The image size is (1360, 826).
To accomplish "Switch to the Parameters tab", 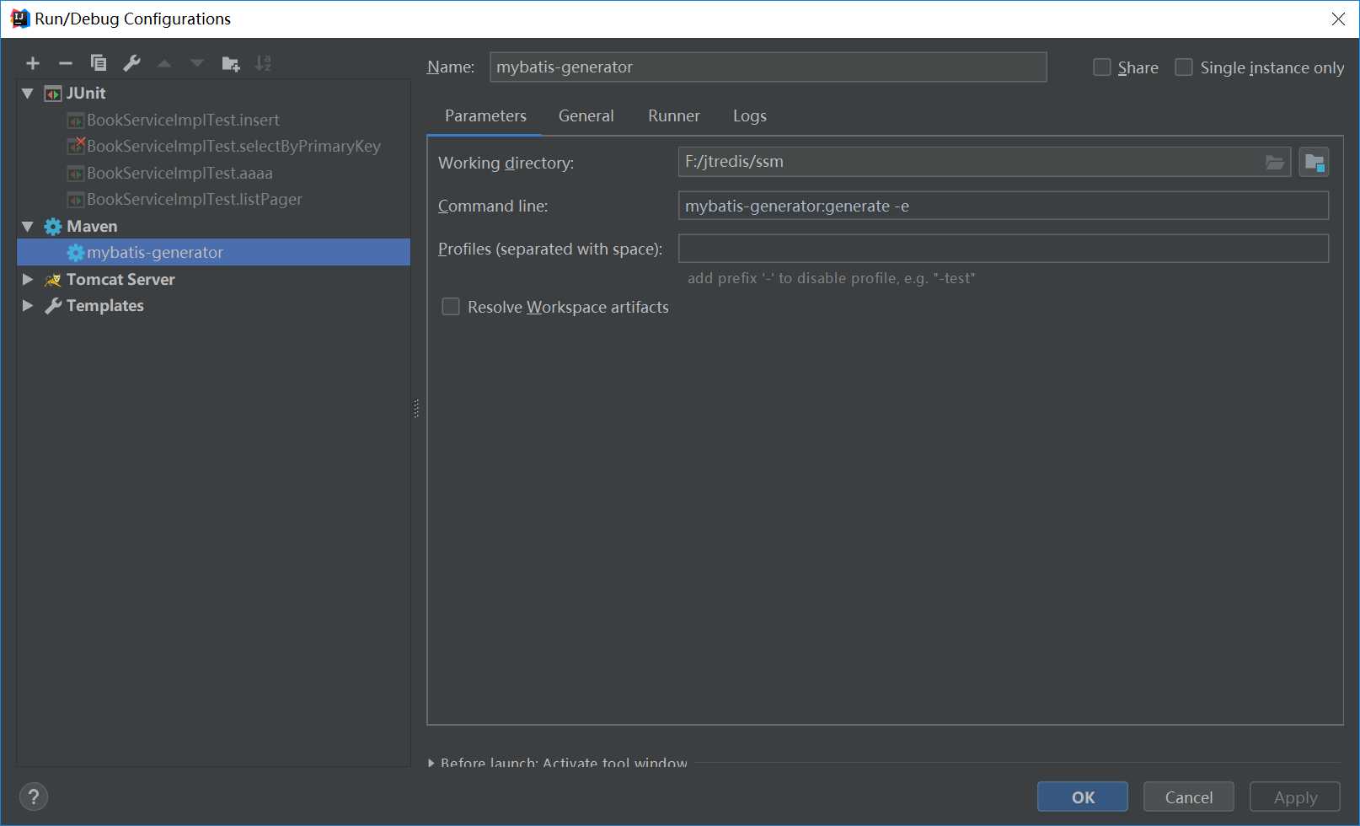I will 485,116.
